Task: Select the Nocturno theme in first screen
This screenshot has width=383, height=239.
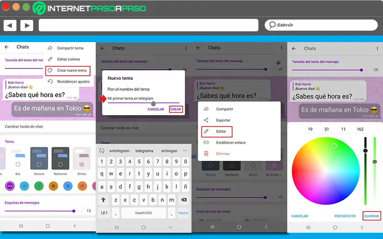Action: tap(60, 158)
